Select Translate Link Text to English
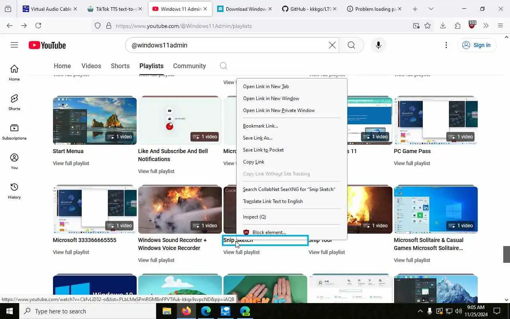510x319 pixels. pyautogui.click(x=292, y=201)
